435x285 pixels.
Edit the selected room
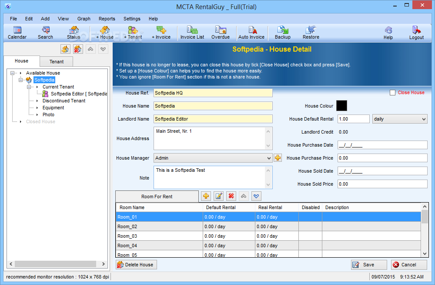point(219,196)
